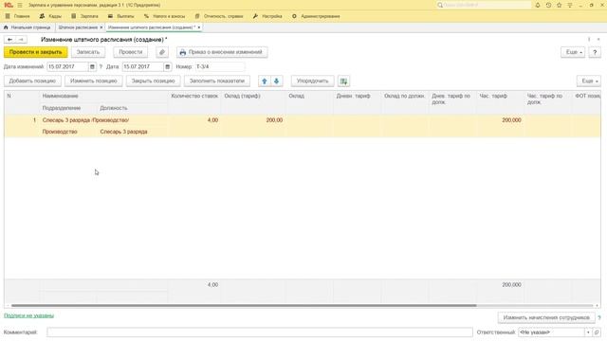The width and height of the screenshot is (607, 341).
Task: Open Зарплата section
Action: [x=84, y=16]
